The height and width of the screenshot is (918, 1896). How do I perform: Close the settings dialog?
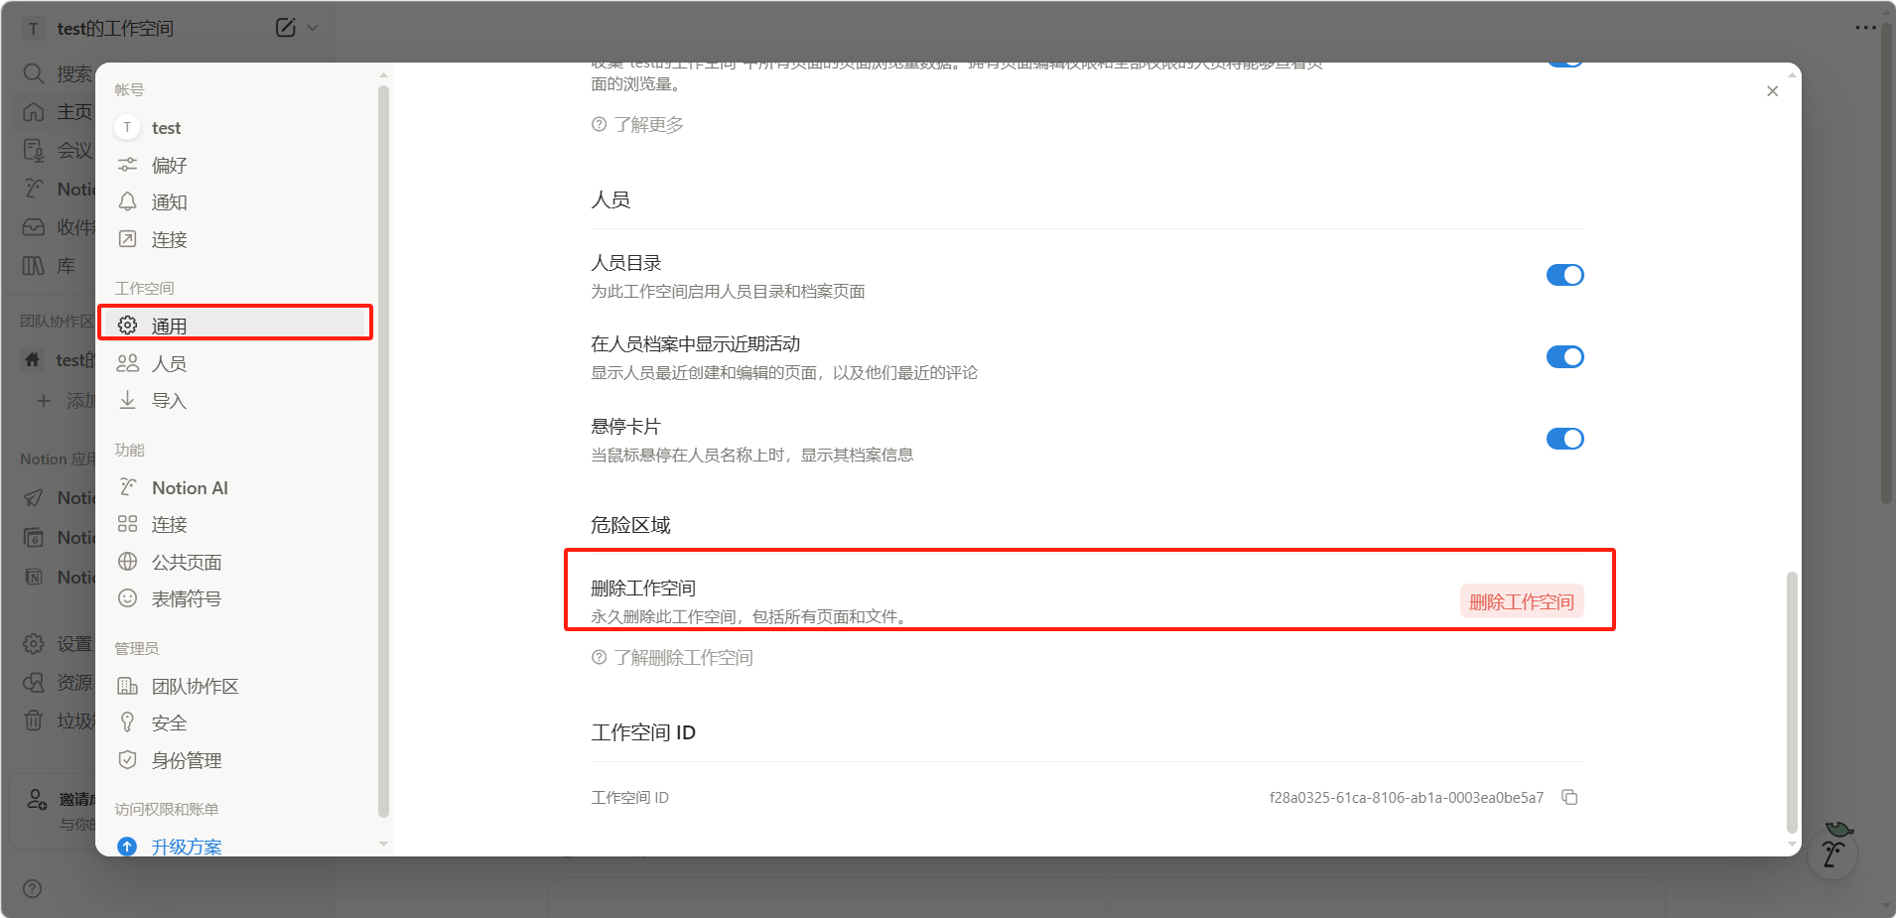(x=1772, y=91)
